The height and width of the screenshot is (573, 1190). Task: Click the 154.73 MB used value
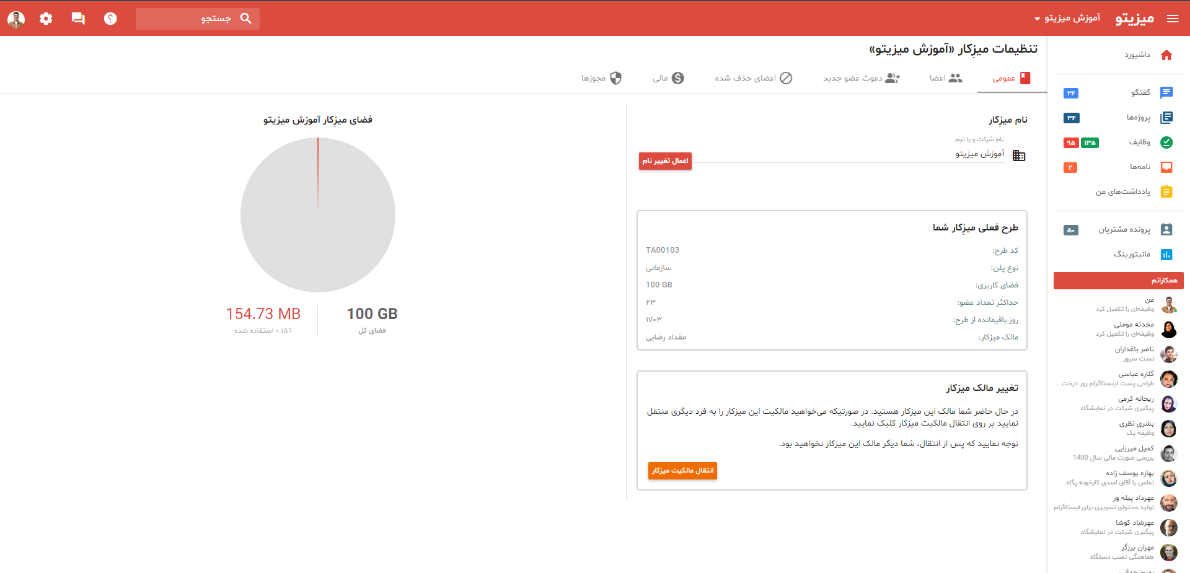(x=263, y=314)
